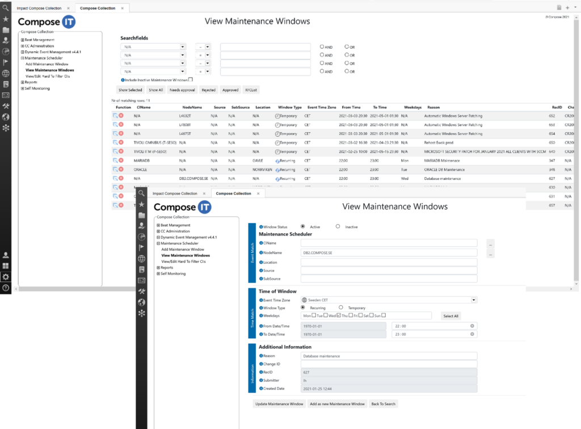Click the flag icon in background window sidebar
Viewport: 581px width, 429px height.
tap(6, 62)
